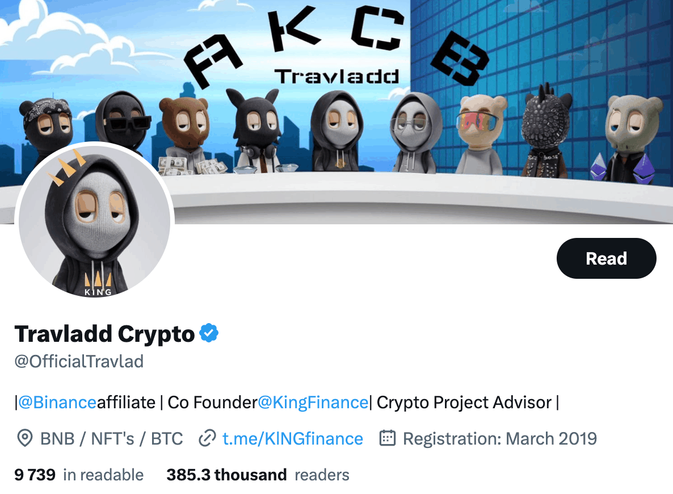Click the @OfficialTravlad handle
The width and height of the screenshot is (673, 494).
coord(79,361)
